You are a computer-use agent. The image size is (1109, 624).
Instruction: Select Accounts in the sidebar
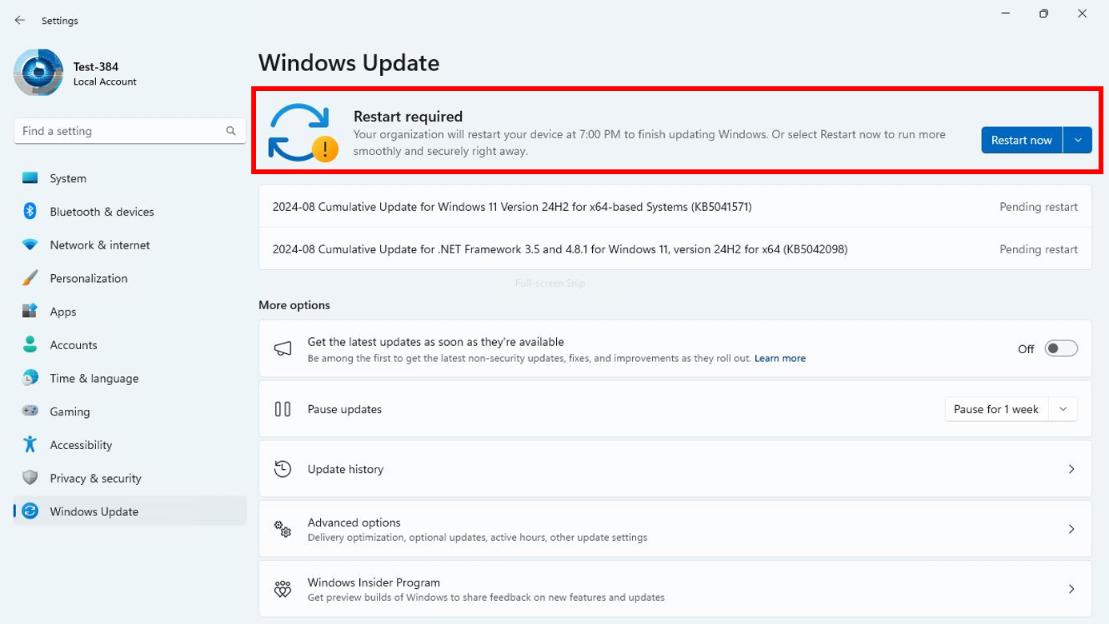[x=130, y=345]
